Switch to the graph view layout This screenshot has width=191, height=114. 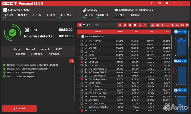point(89,25)
